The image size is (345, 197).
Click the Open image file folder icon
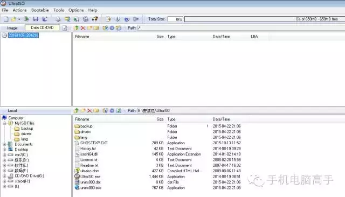click(13, 19)
